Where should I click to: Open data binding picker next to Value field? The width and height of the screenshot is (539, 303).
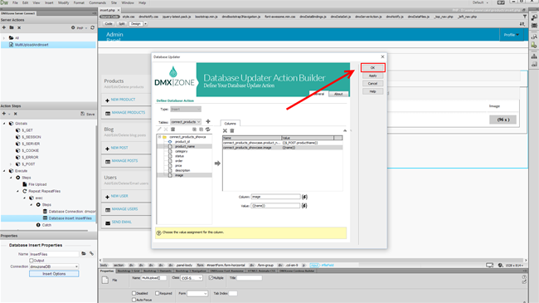pyautogui.click(x=304, y=206)
